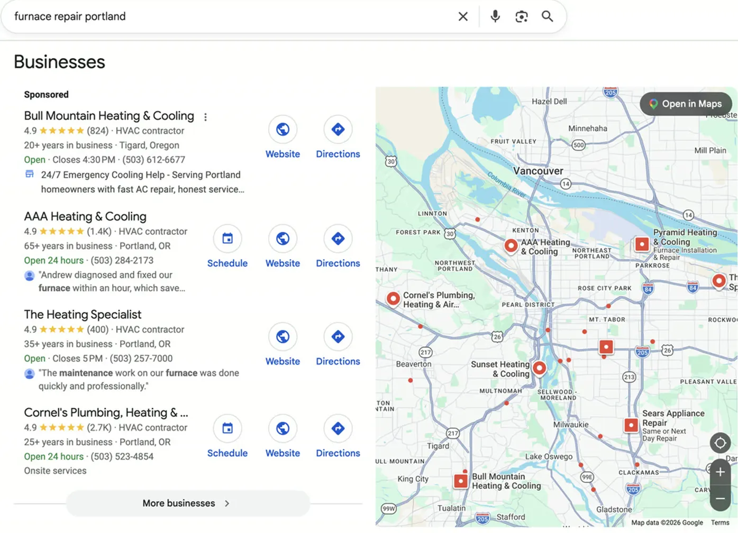Click phone number (503) 257-7000
The width and height of the screenshot is (738, 533).
(x=141, y=359)
